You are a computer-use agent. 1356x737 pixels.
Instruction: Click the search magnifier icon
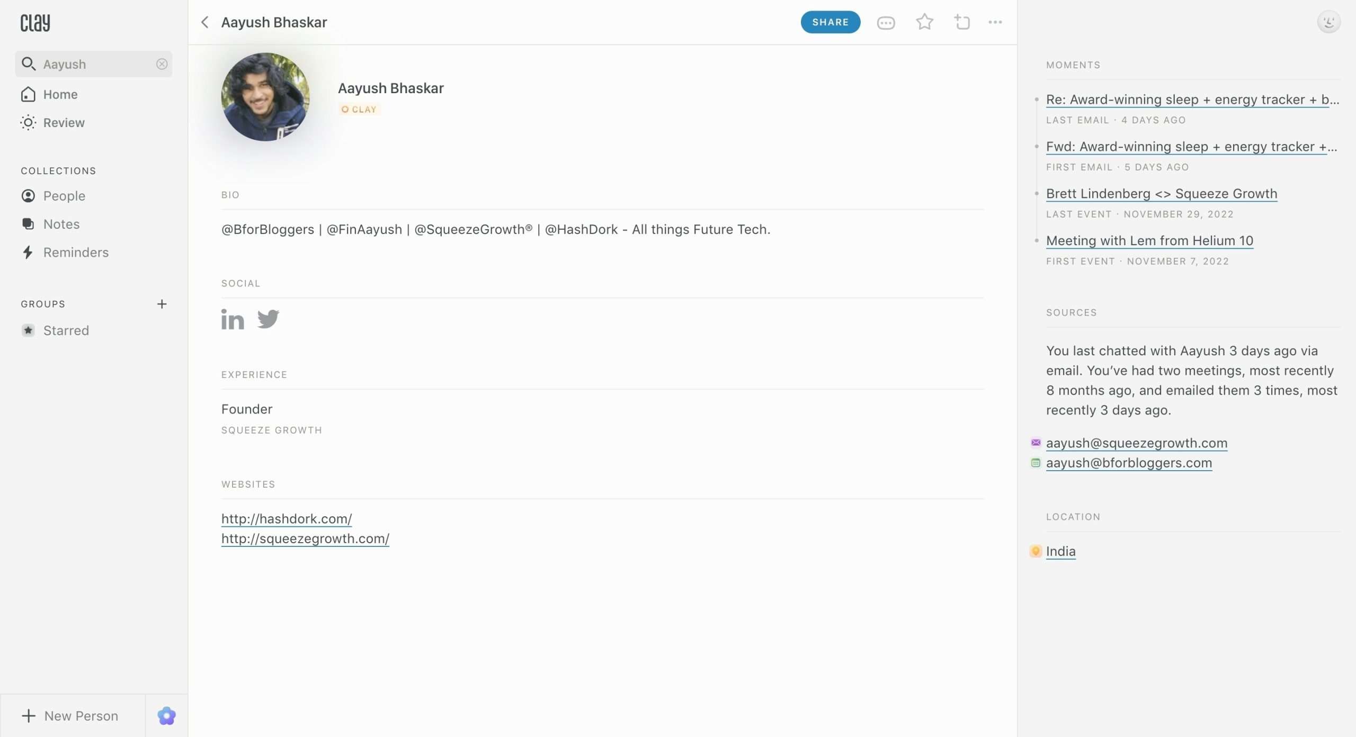(x=29, y=64)
